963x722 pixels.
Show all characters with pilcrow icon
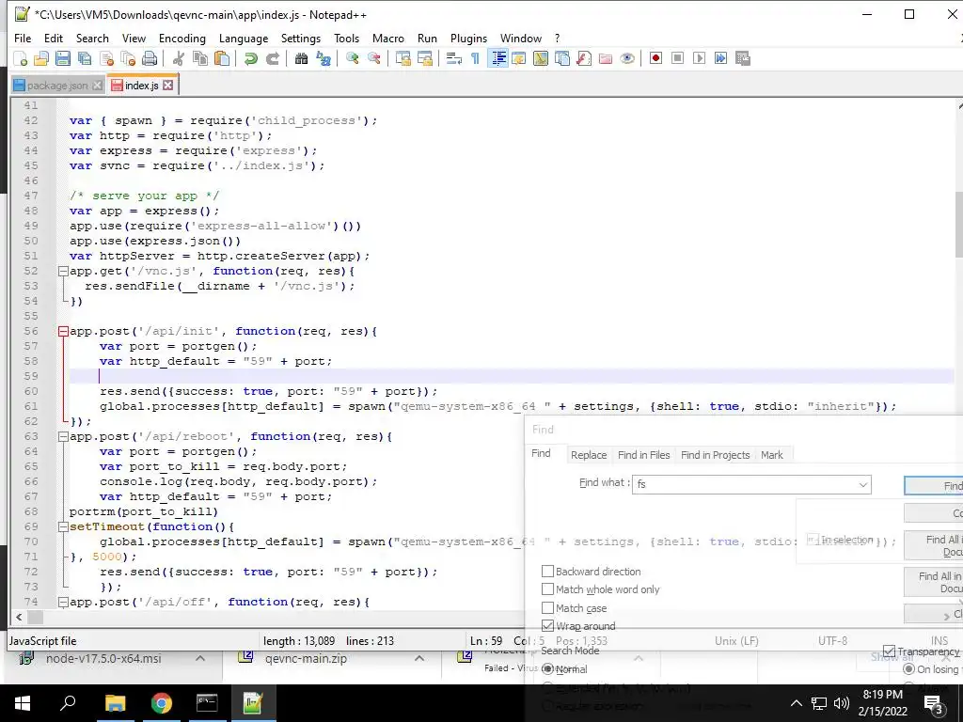tap(475, 58)
